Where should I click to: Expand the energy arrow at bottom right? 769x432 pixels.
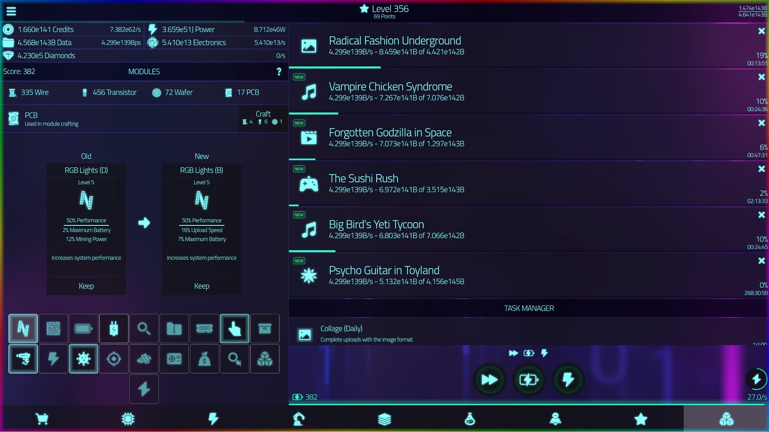point(756,379)
